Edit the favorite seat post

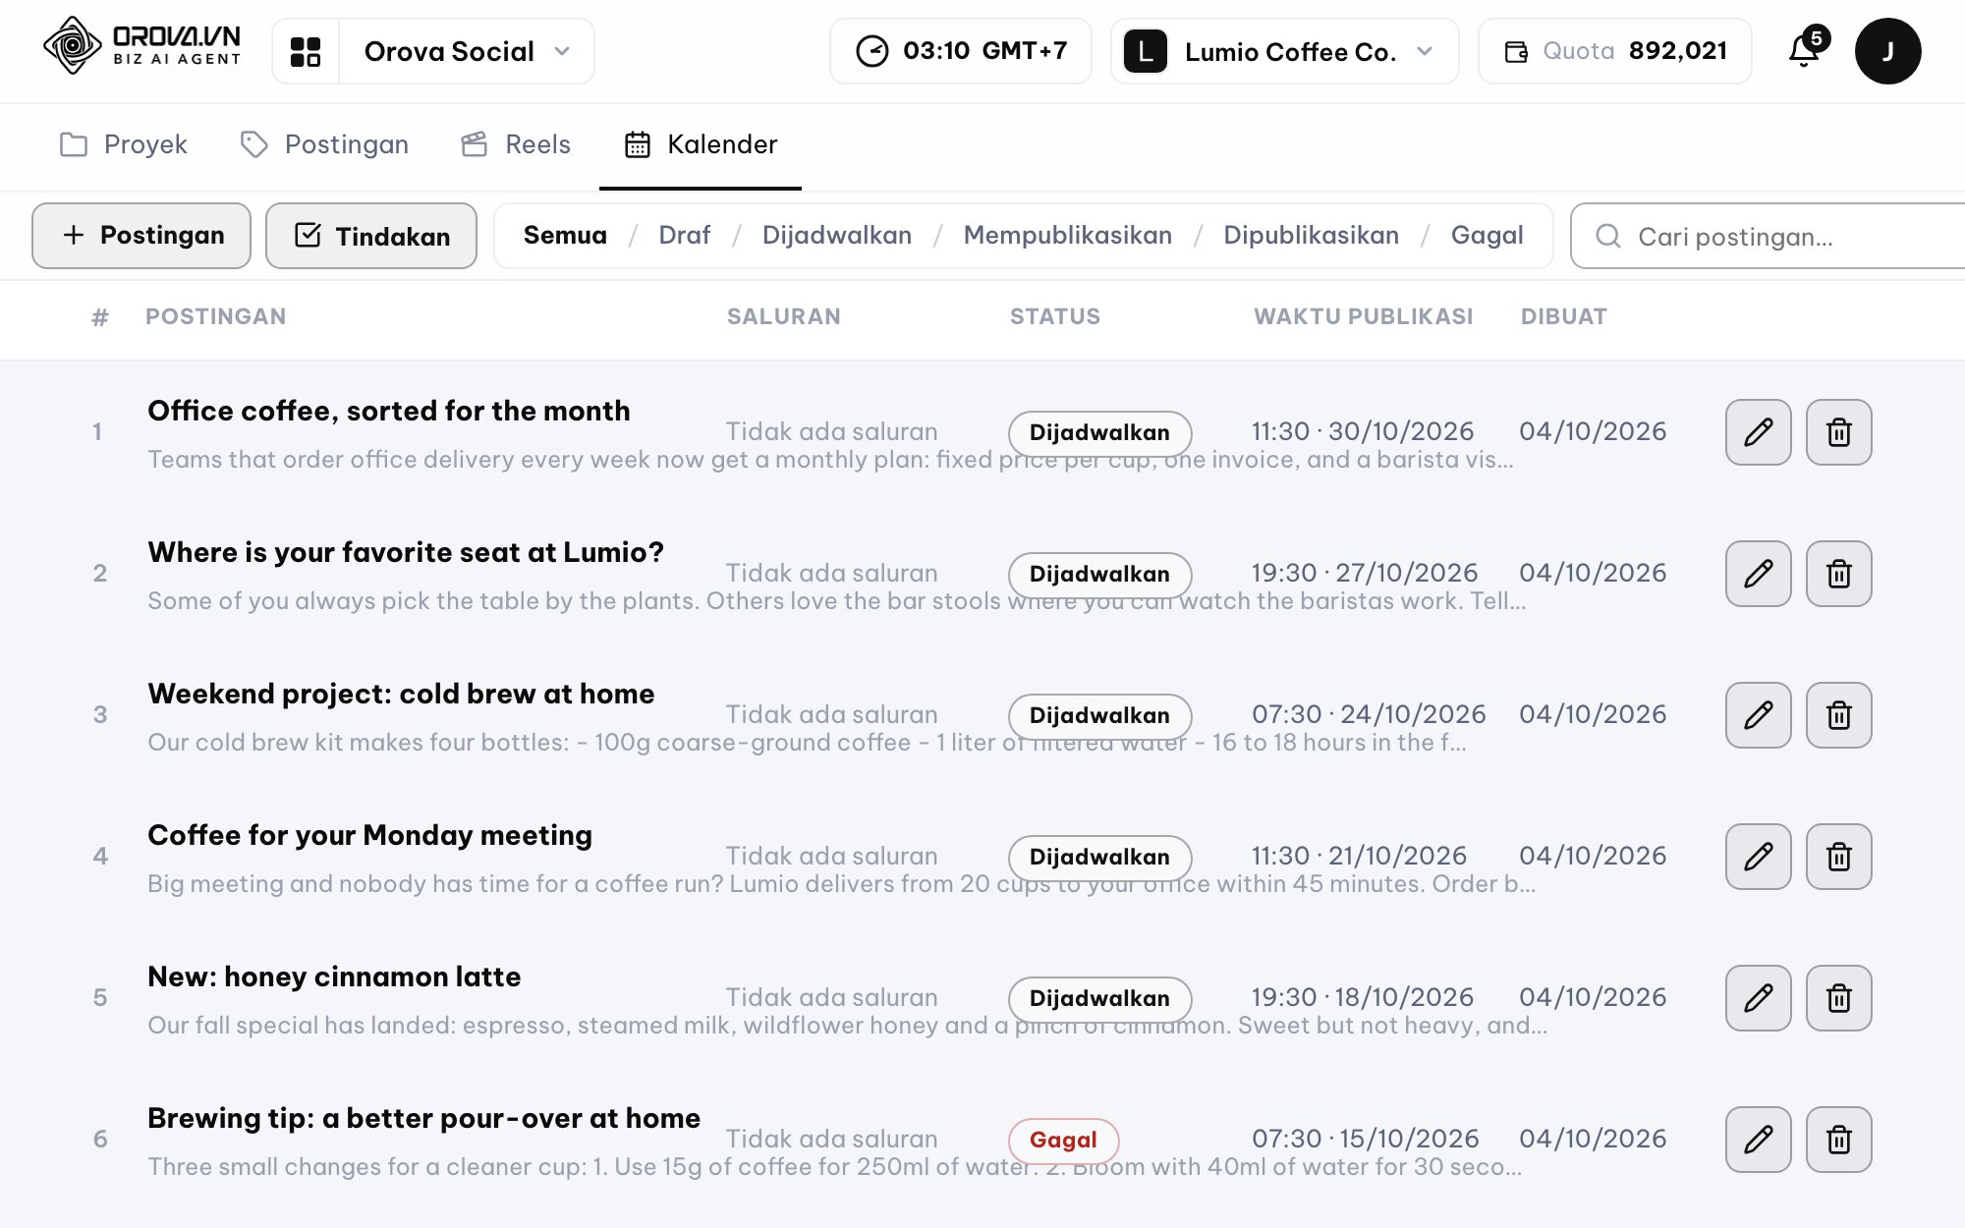click(x=1759, y=574)
